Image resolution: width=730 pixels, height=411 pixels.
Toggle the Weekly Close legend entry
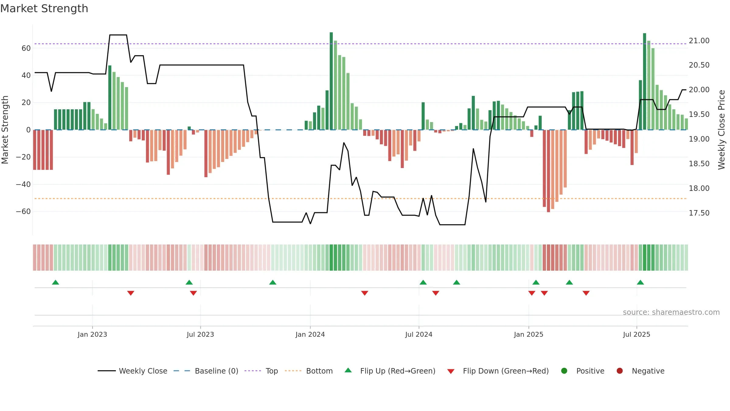tap(132, 371)
